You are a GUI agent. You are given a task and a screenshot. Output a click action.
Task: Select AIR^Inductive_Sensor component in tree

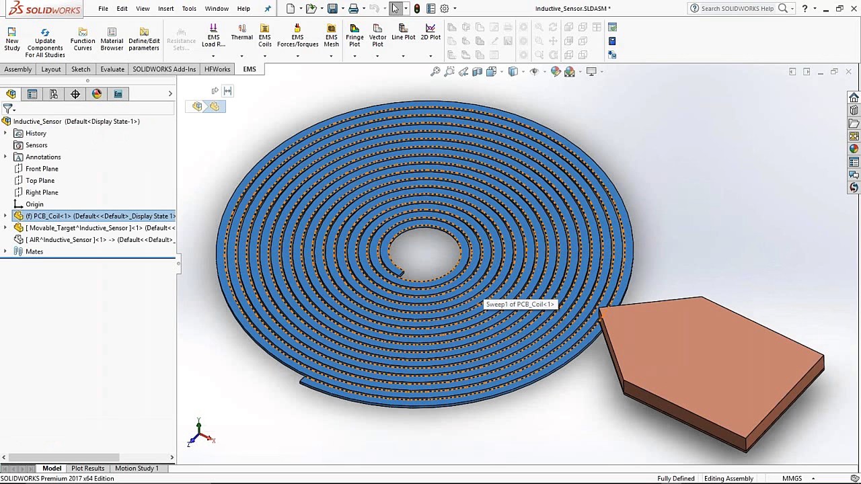(x=94, y=240)
